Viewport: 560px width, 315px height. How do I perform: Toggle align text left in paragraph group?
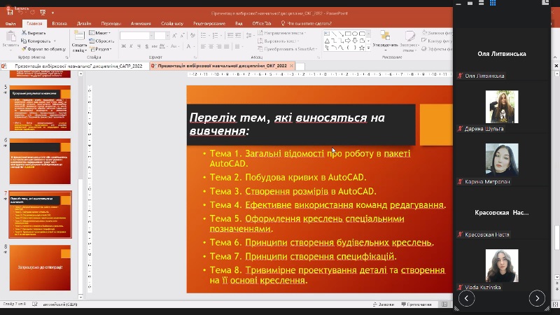203,46
